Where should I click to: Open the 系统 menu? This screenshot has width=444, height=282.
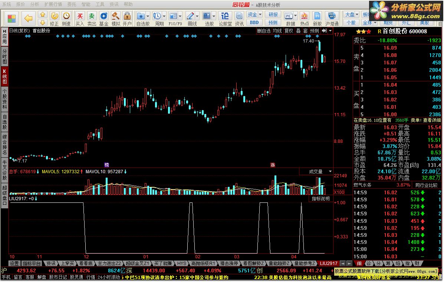point(7,4)
